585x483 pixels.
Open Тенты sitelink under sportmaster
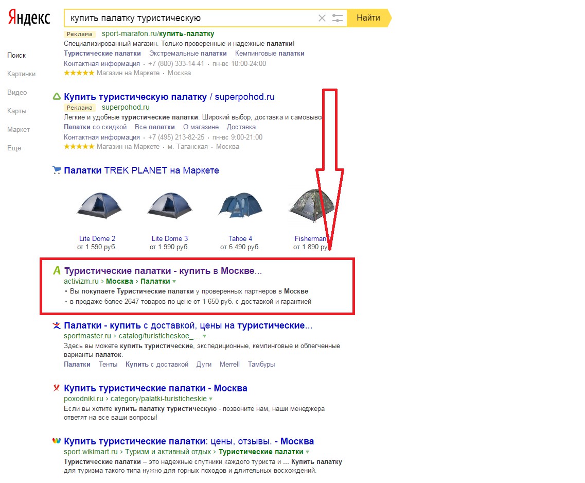coord(108,364)
